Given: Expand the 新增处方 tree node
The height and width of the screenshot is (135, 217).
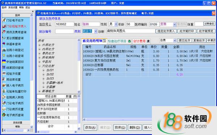Looking at the screenshot, I should tap(39, 91).
